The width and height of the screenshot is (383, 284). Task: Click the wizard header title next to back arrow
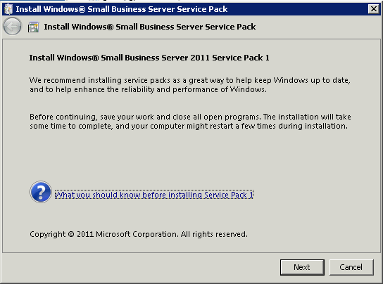(150, 27)
